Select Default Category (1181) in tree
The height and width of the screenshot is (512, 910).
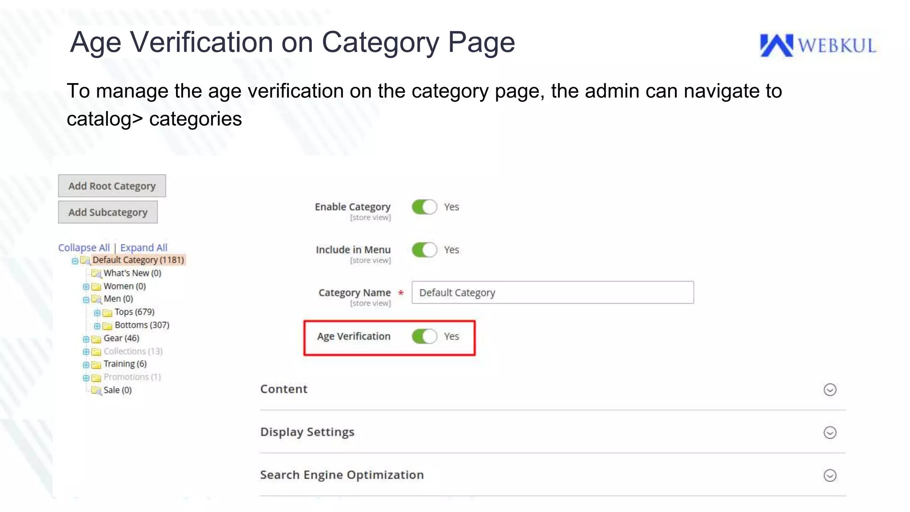(138, 260)
